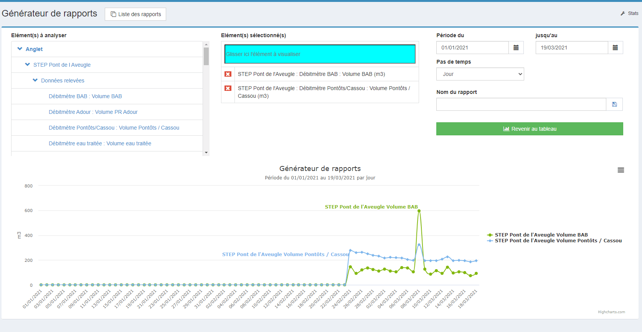Image resolution: width=642 pixels, height=332 pixels.
Task: Toggle Volume Pontôts / Cassou legend series
Action: point(554,241)
